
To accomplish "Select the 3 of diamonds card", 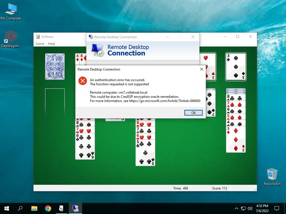I will pyautogui.click(x=236, y=139).
